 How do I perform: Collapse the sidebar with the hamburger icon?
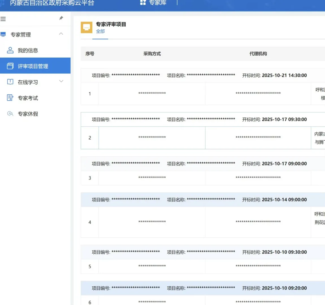pos(3,19)
